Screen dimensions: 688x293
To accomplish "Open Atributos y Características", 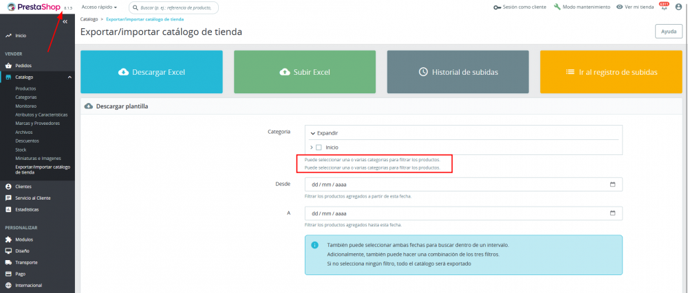I will pyautogui.click(x=42, y=115).
